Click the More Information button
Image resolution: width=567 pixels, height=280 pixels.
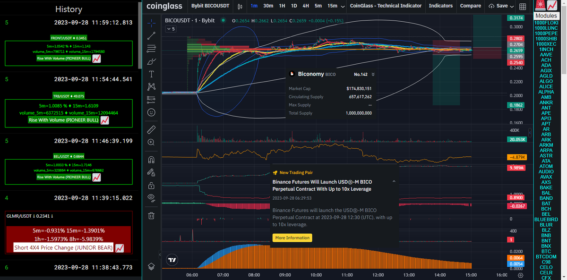click(x=292, y=238)
